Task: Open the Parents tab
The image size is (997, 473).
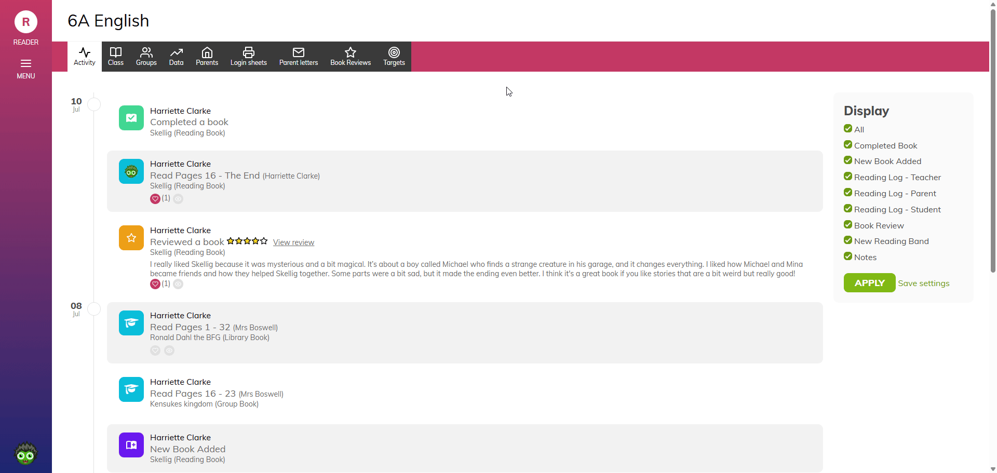Action: (207, 57)
